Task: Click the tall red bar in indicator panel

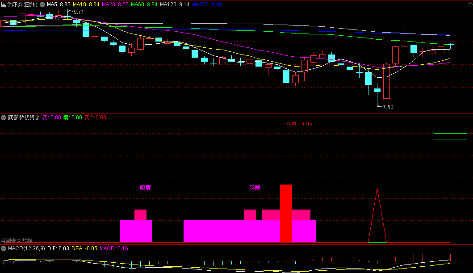Action: (286, 213)
